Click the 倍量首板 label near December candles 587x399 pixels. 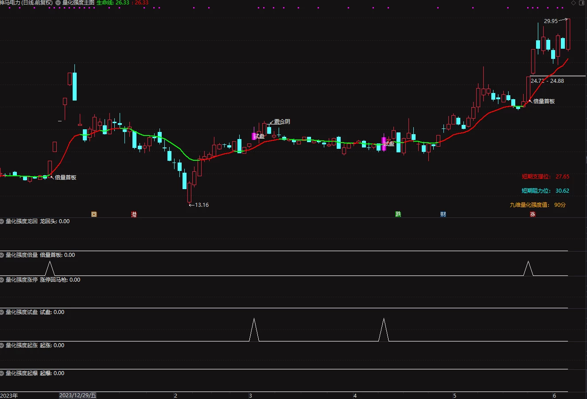pos(66,178)
